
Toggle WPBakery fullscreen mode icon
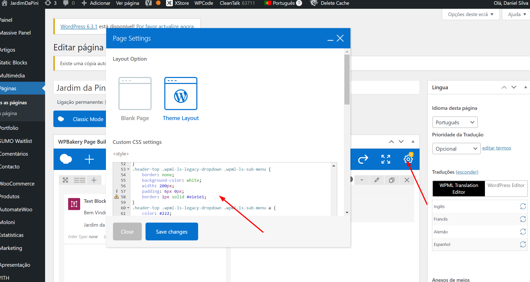click(386, 159)
